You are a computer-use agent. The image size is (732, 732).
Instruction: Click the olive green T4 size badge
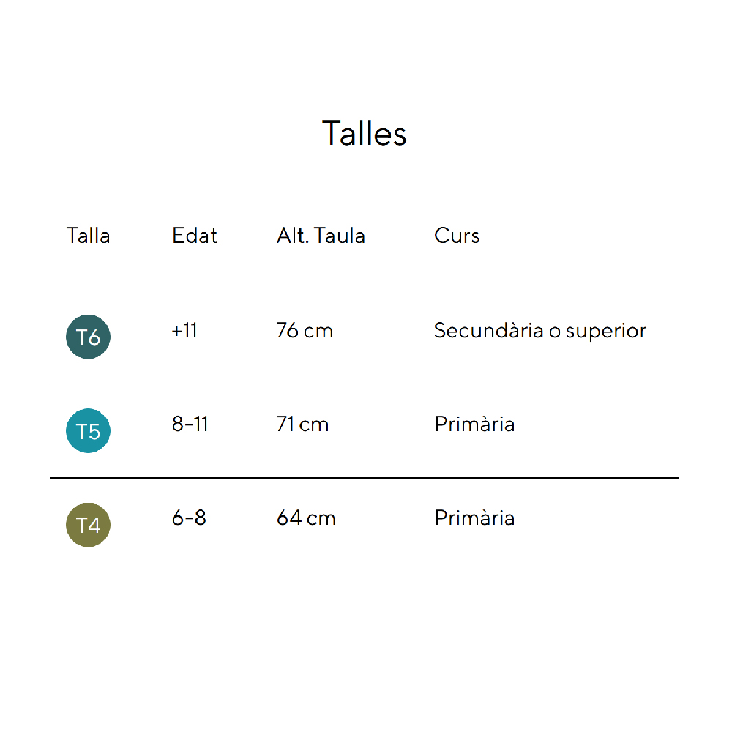[x=88, y=525]
